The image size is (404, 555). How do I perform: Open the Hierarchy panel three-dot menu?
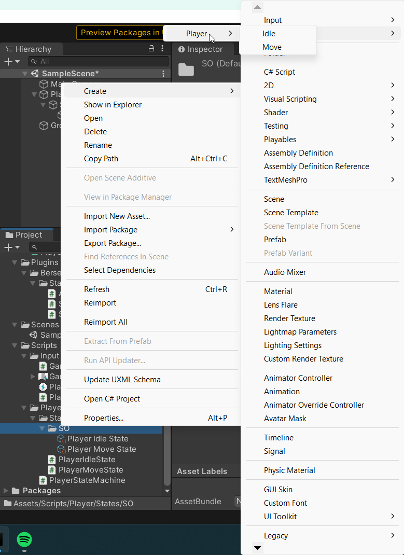(162, 49)
